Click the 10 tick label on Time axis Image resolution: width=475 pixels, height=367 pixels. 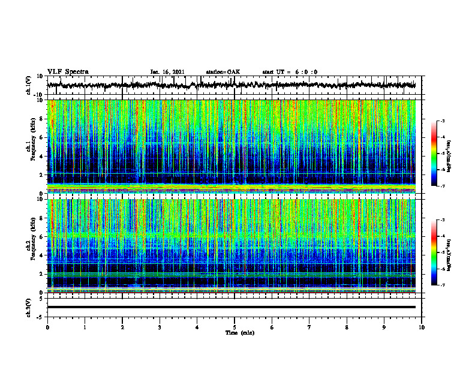[x=422, y=327]
